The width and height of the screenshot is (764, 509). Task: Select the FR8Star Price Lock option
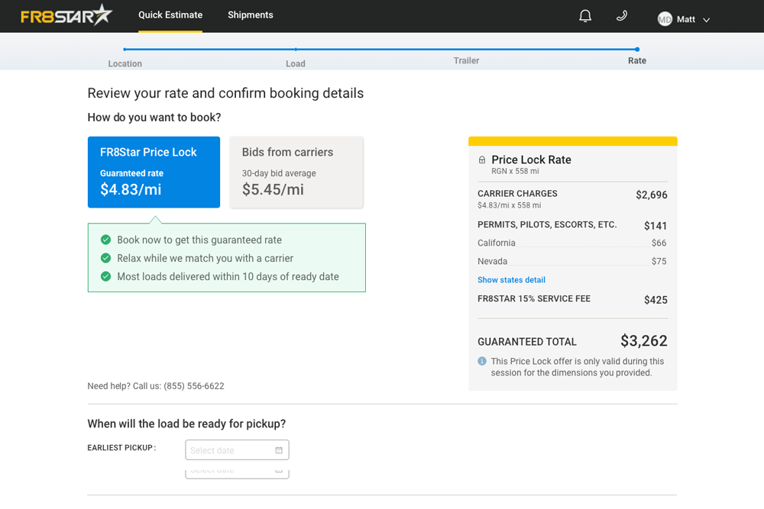(154, 172)
